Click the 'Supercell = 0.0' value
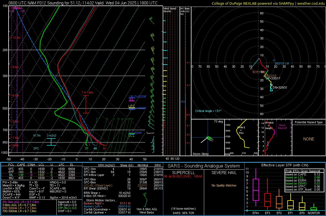Screen dimensions: 326x216 67,202
